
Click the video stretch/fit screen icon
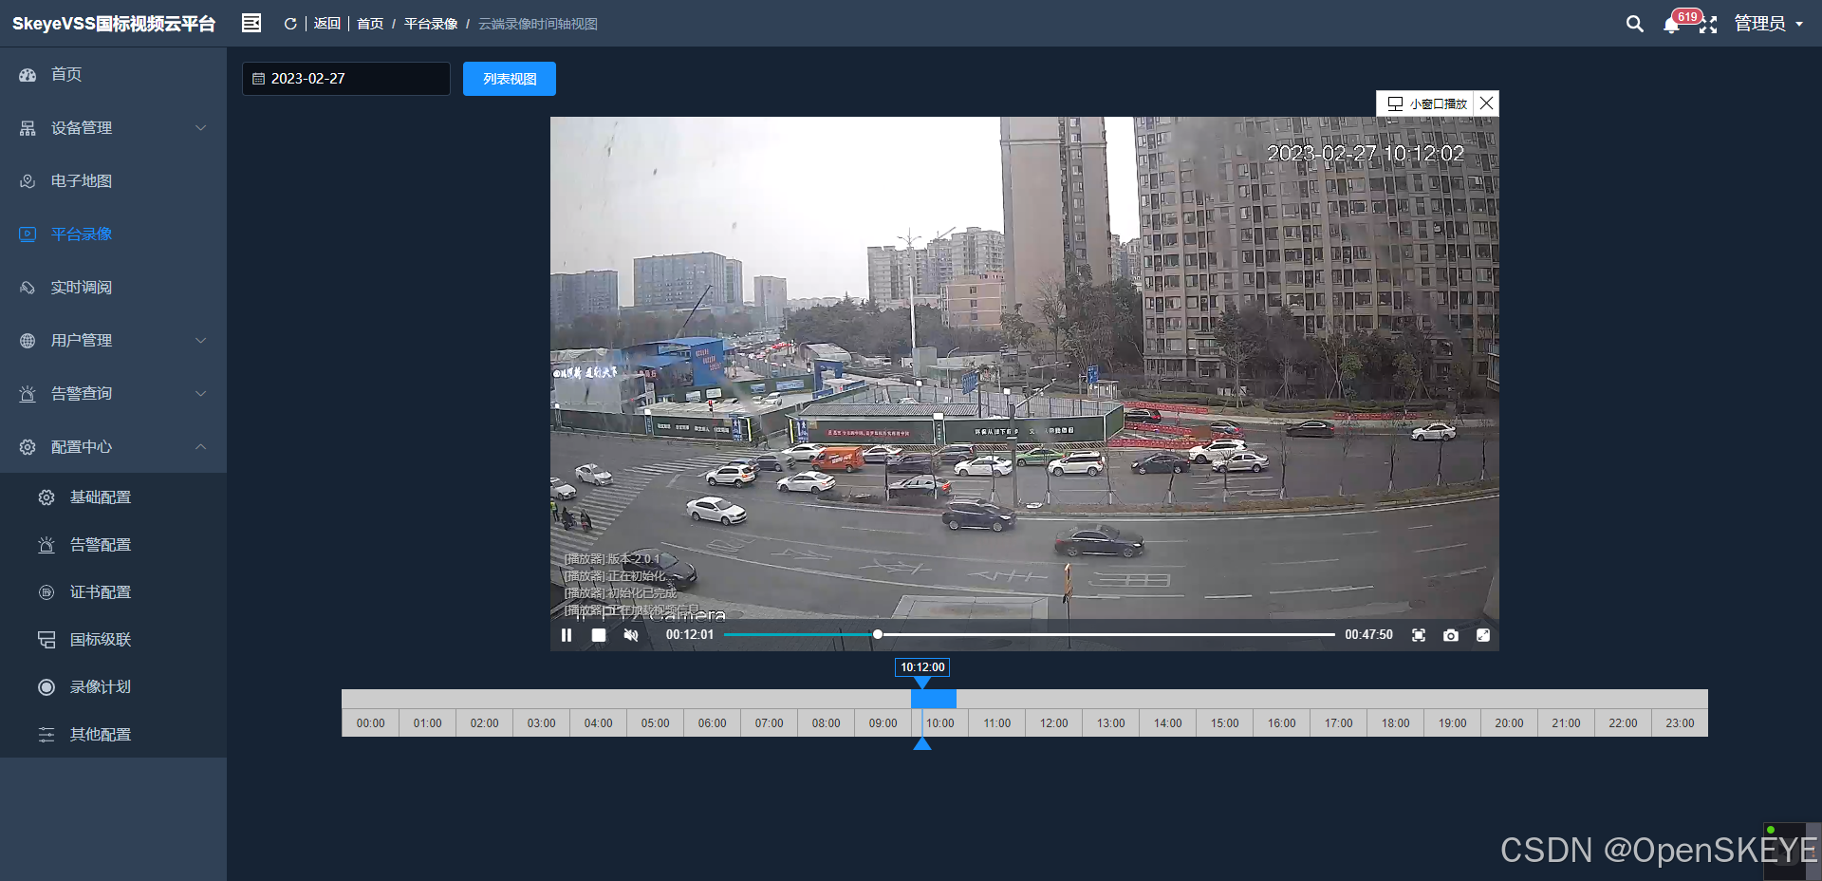click(x=1419, y=635)
